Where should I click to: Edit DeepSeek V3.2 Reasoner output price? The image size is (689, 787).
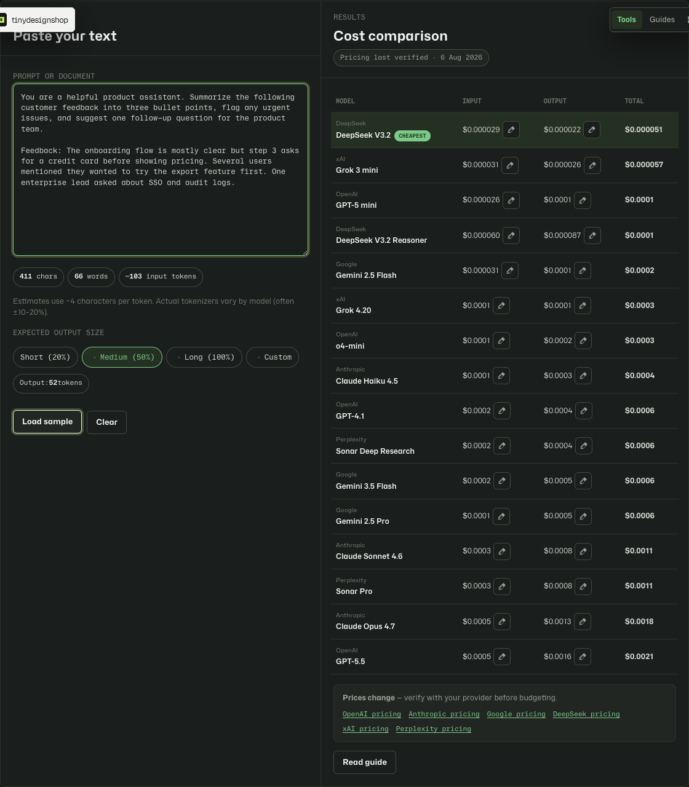[592, 235]
